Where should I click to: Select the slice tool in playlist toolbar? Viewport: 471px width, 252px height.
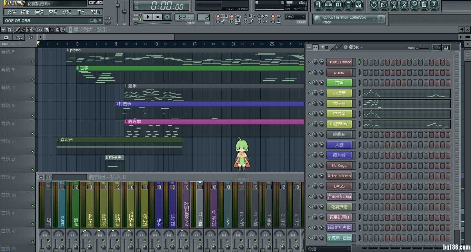click(x=47, y=30)
